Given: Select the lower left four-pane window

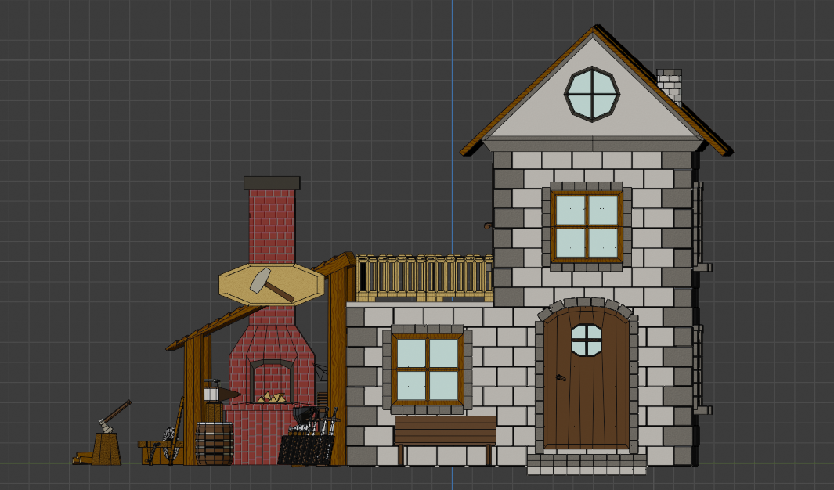Looking at the screenshot, I should [x=428, y=368].
